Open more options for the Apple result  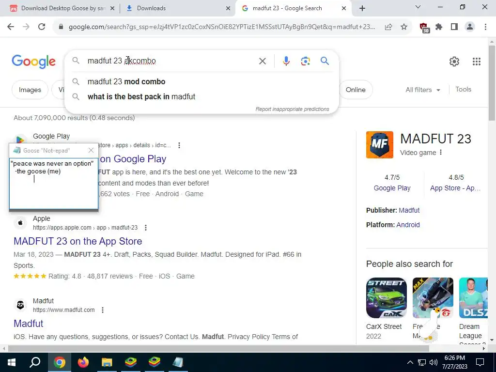(x=145, y=228)
